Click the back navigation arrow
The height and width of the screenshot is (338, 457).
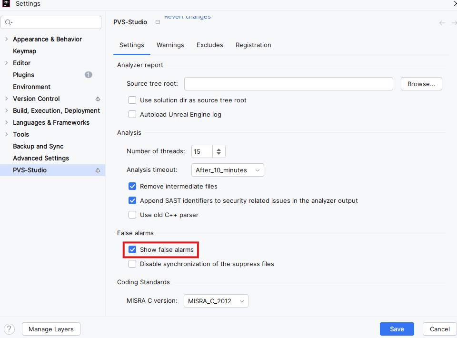click(x=442, y=23)
